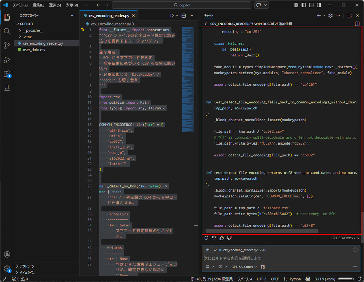Click the Copilot icon in the status bar
The image size is (364, 282).
308,279
